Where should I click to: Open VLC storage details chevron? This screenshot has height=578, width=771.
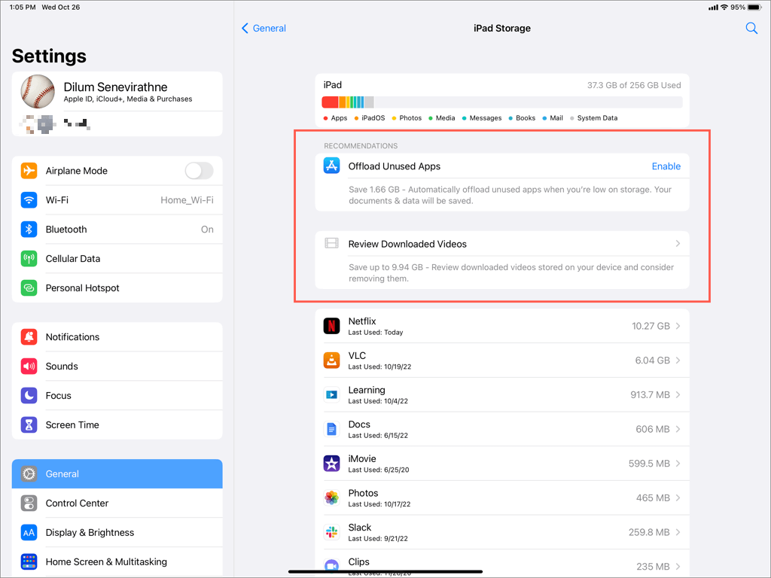coord(678,360)
